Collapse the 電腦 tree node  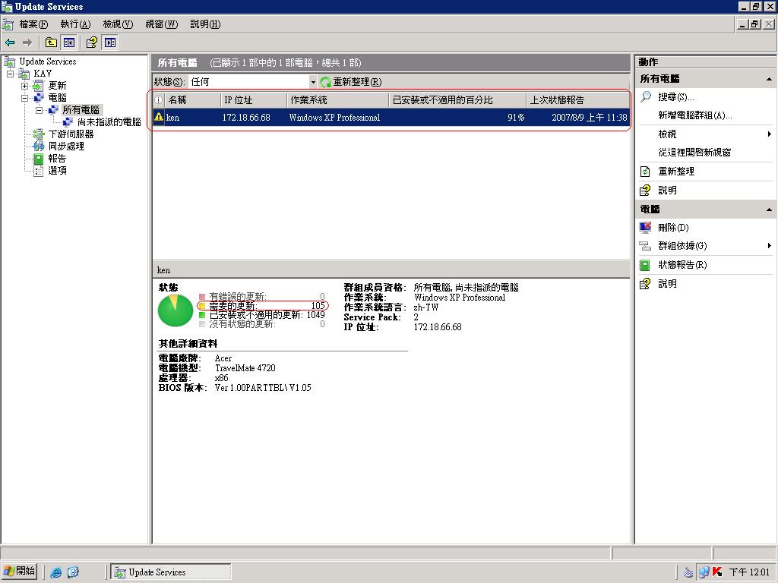[24, 98]
